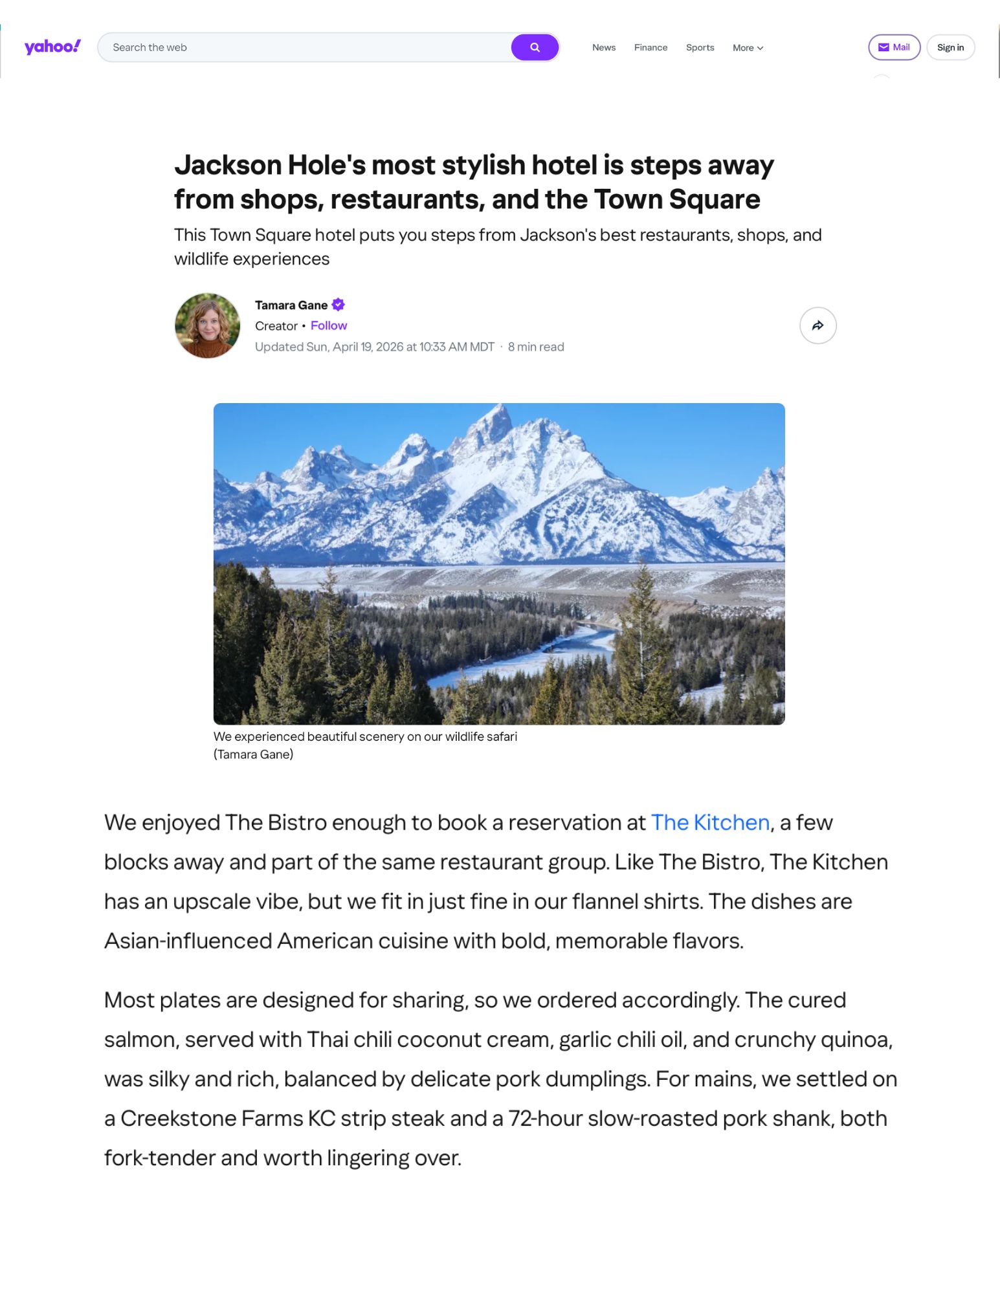Click the verified badge next to Tamara Gane
Viewport: 1000px width, 1294px height.
338,305
